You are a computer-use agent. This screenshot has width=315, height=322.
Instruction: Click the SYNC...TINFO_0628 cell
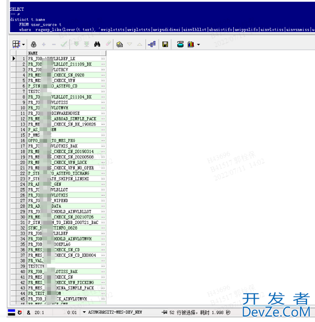click(x=64, y=228)
